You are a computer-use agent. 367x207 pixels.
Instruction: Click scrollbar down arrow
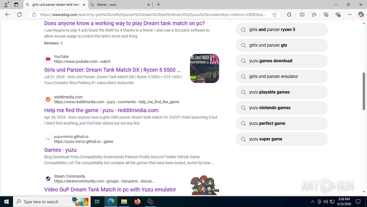tap(364, 192)
